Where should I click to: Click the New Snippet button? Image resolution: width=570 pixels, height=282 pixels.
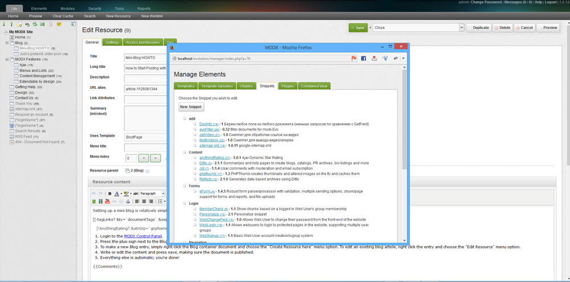click(191, 107)
